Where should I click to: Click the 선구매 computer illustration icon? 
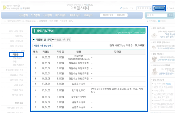point(155,71)
